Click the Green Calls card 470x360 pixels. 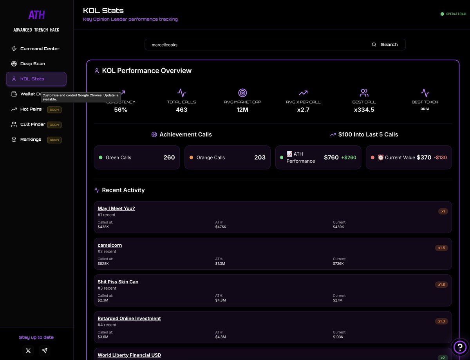tap(137, 158)
